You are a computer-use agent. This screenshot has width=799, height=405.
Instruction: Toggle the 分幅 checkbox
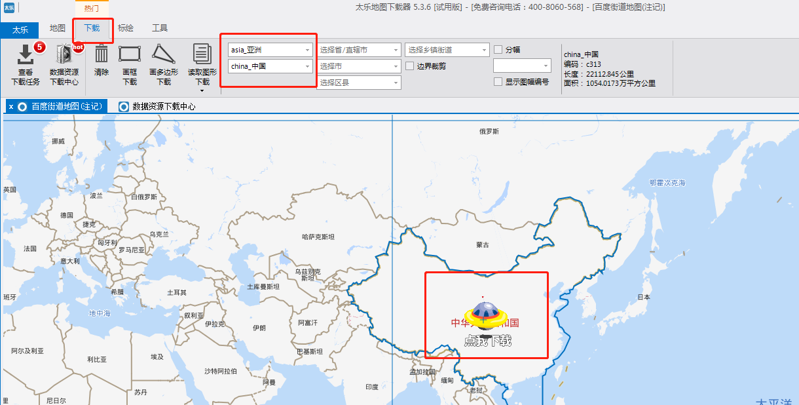point(498,50)
